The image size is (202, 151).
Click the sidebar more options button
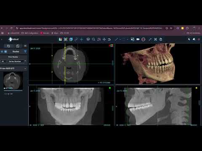(25, 46)
